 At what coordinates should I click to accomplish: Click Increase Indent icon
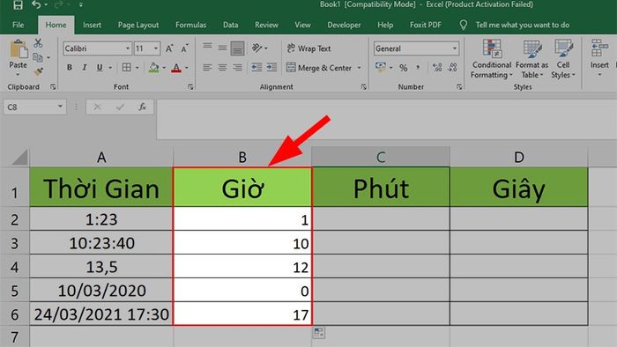pos(271,68)
